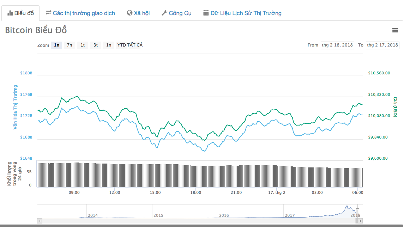Open Dữ Liệu Lịch Sử Thị Trường tab
This screenshot has height=227, width=404.
tap(242, 13)
